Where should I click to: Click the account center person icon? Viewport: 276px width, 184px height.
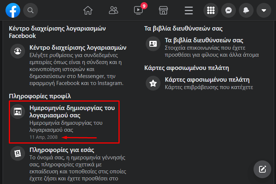click(x=18, y=51)
